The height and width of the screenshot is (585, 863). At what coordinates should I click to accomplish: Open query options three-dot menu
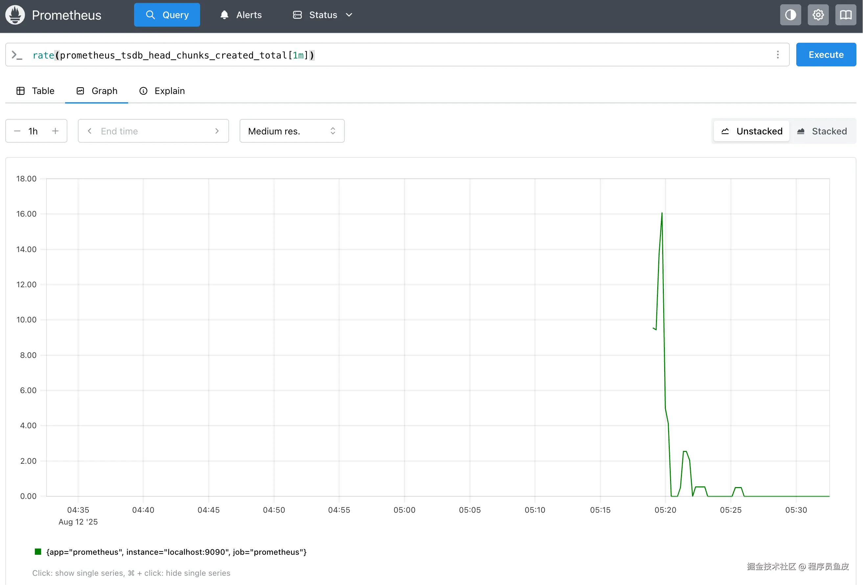pyautogui.click(x=778, y=55)
